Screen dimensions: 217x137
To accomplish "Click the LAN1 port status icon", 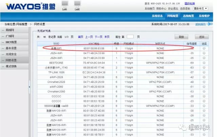I will coord(65,4).
